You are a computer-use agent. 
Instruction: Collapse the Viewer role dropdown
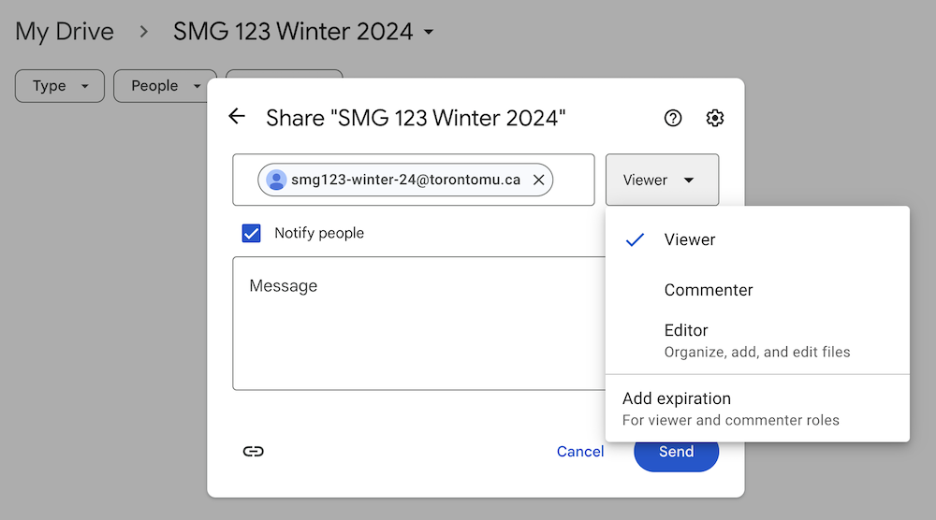click(x=662, y=181)
